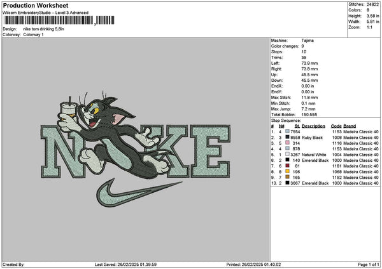The height and width of the screenshot is (269, 382).
Task: Click the Max Jump value '7.2 mm'
Action: point(308,108)
